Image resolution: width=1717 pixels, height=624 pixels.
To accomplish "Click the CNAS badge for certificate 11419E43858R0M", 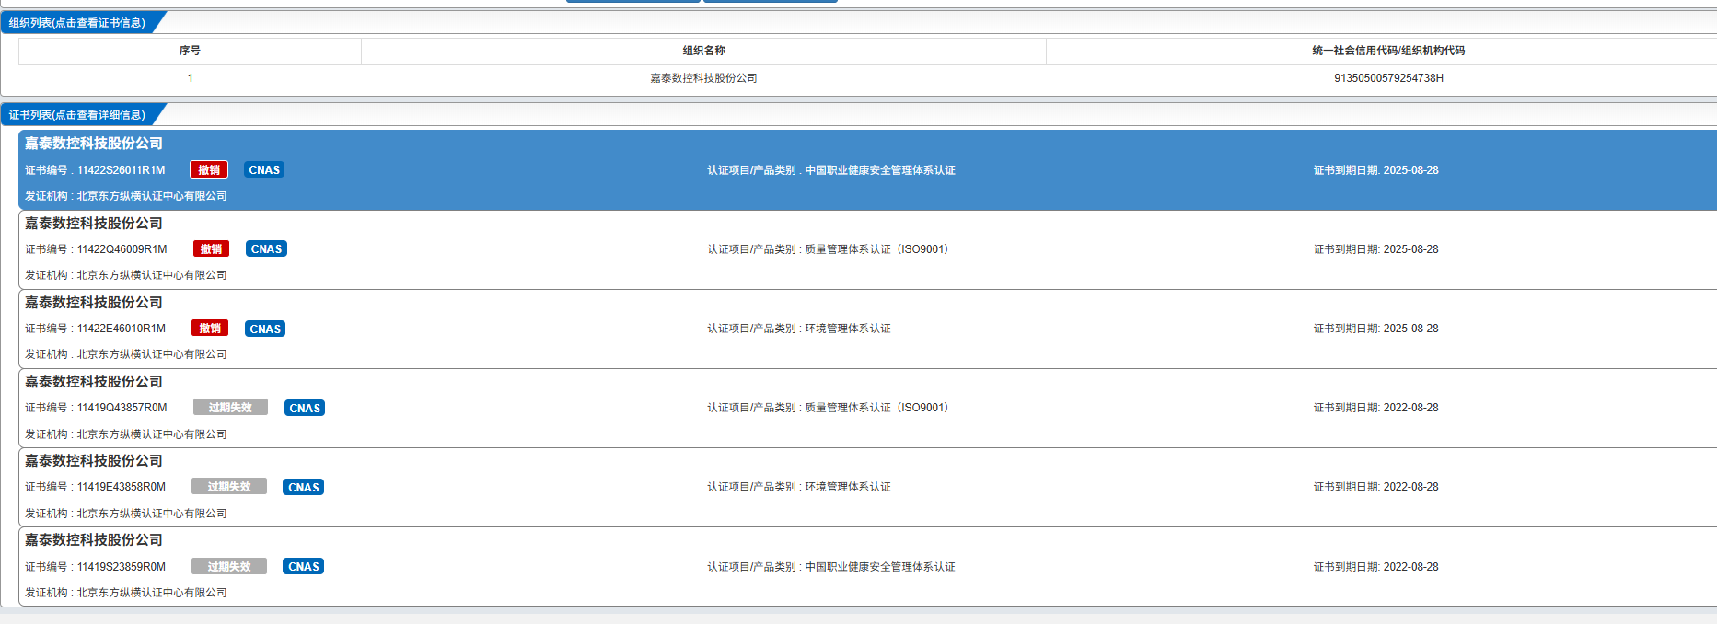I will click(x=304, y=487).
